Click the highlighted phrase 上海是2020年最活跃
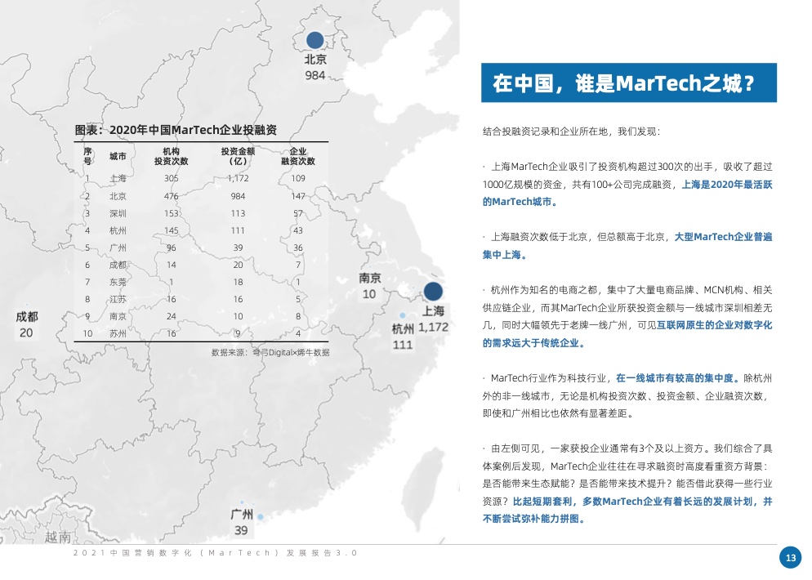Image resolution: width=812 pixels, height=580 pixels. pos(726,185)
